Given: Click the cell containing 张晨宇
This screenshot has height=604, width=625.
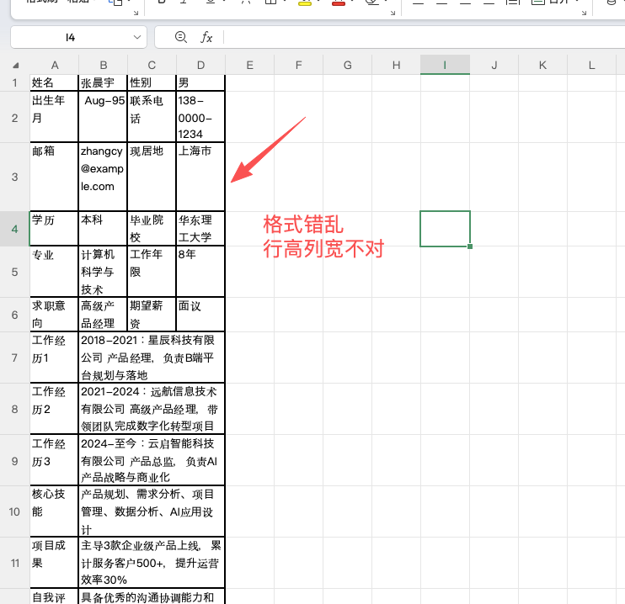Looking at the screenshot, I should tap(103, 82).
